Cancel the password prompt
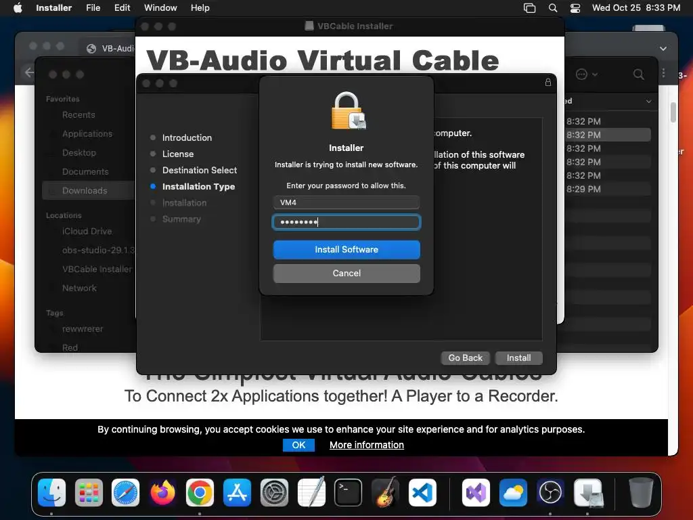Image resolution: width=693 pixels, height=520 pixels. click(346, 274)
